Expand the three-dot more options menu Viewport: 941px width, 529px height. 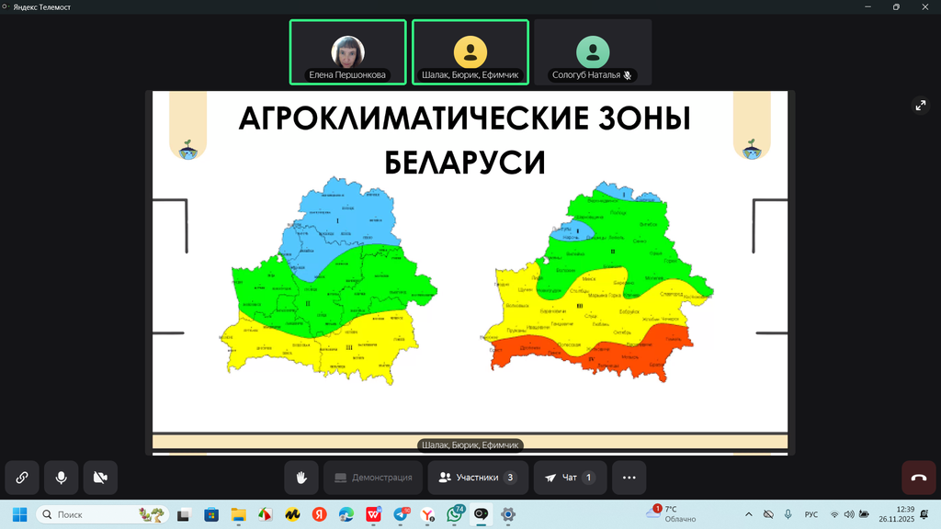tap(629, 478)
